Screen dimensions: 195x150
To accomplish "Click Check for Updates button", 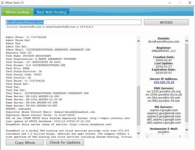I will 65,143.
